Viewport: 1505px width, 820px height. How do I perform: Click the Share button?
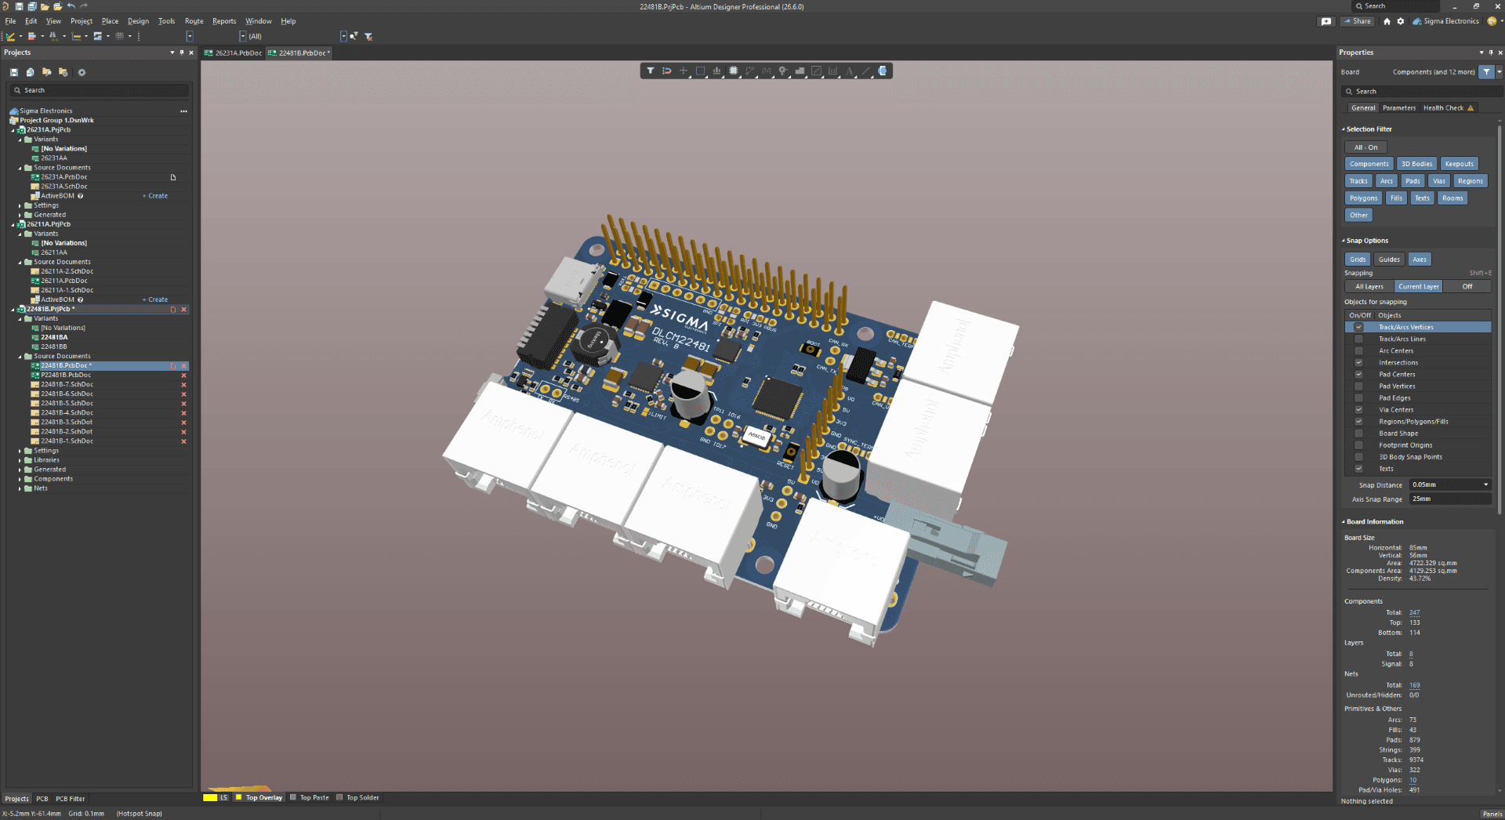coord(1358,21)
